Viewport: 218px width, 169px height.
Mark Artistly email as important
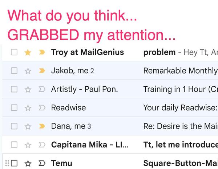pos(42,89)
